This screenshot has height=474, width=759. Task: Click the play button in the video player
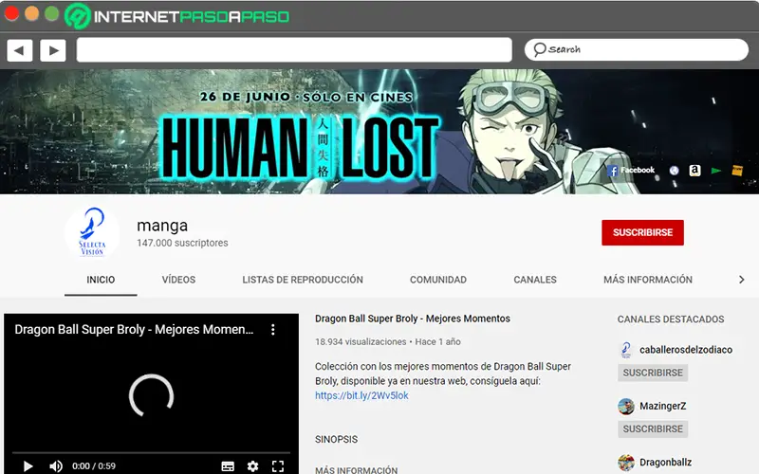[28, 466]
